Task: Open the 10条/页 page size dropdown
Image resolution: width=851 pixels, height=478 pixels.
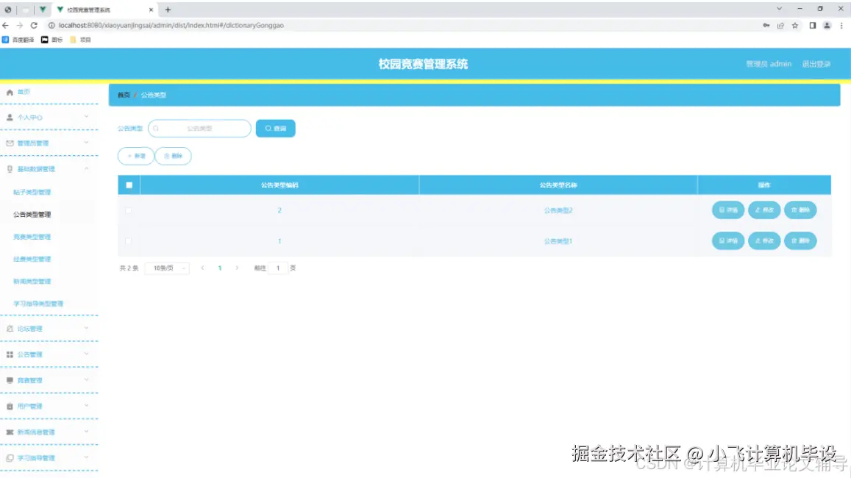Action: (168, 268)
